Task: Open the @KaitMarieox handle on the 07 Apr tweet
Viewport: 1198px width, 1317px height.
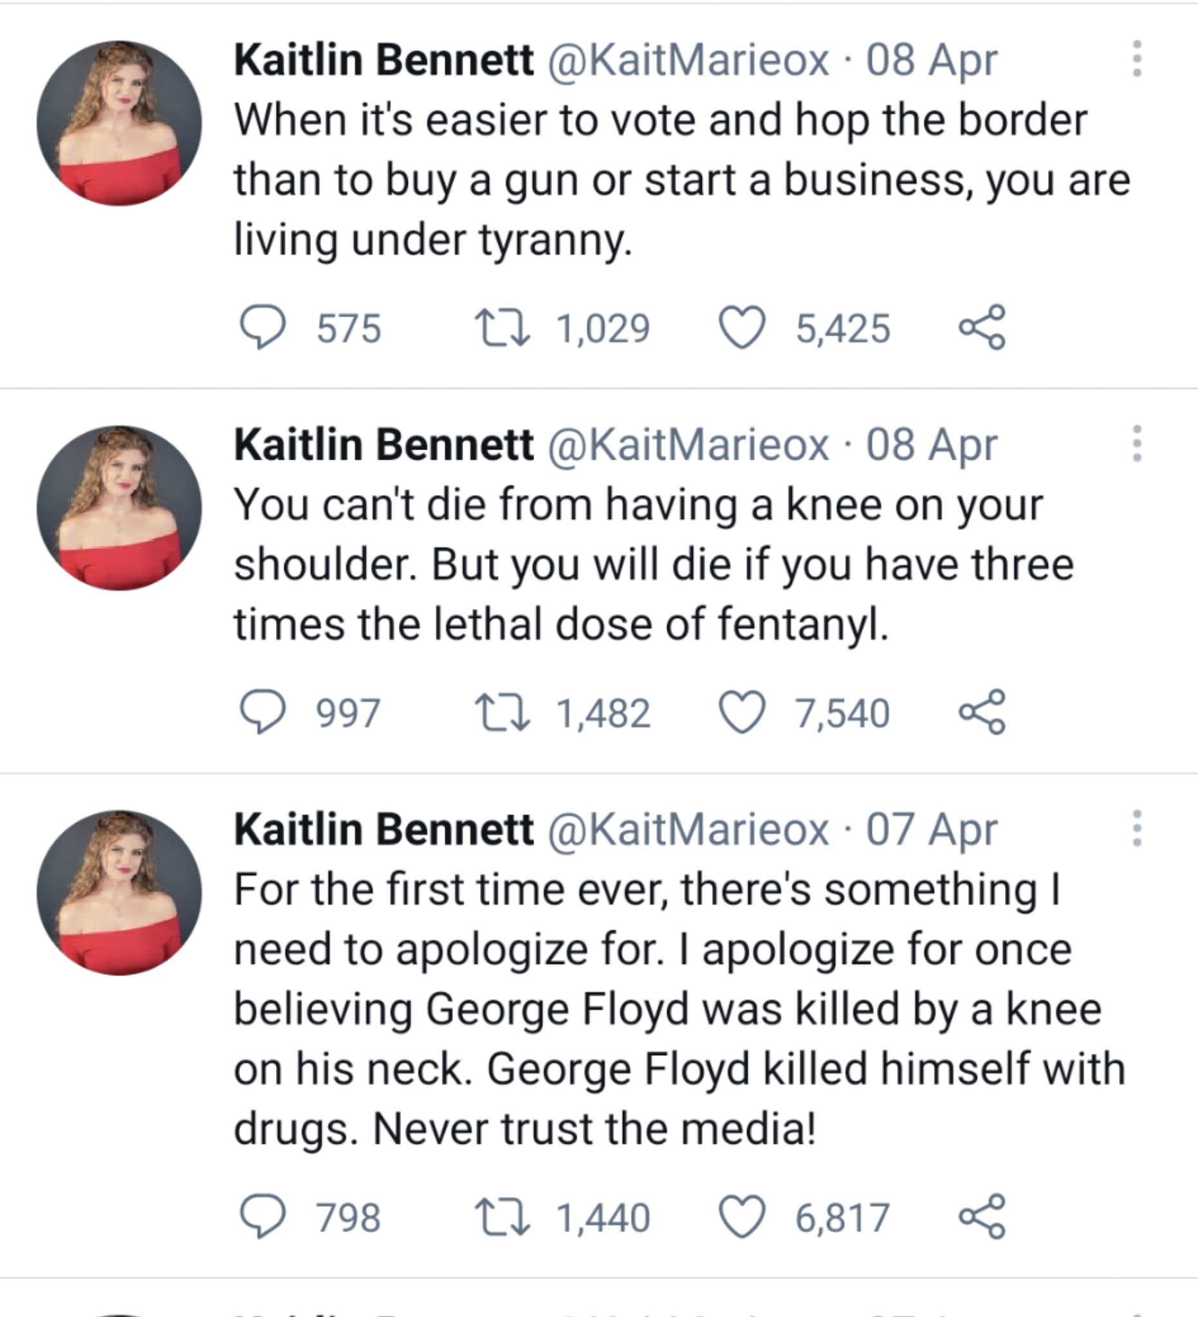Action: tap(688, 830)
